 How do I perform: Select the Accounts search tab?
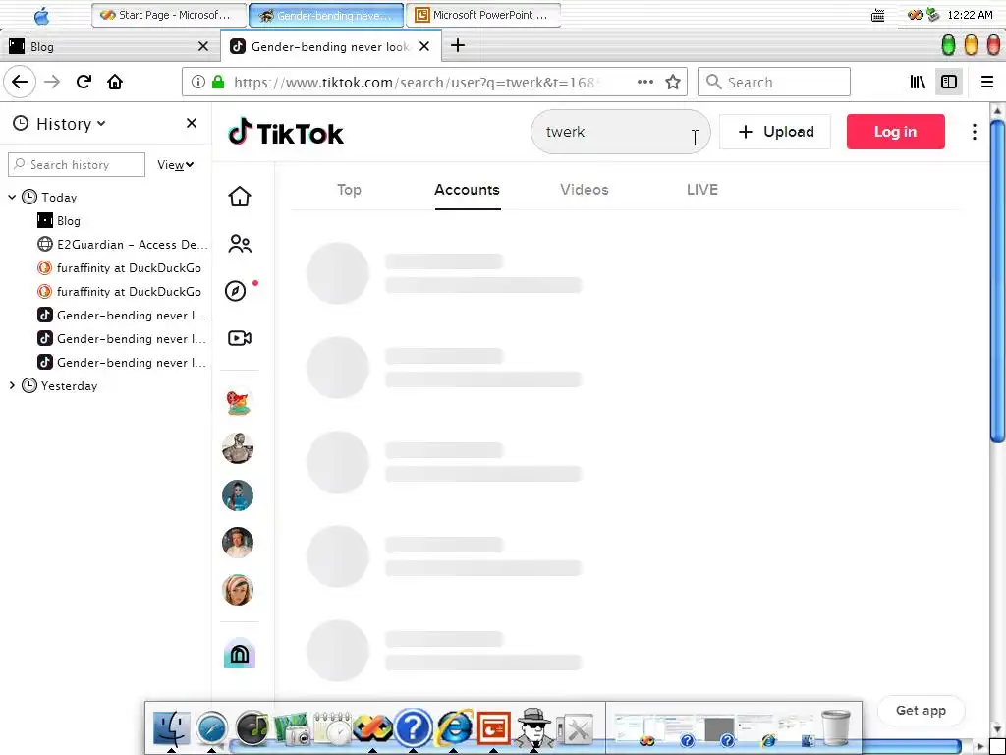point(467,190)
